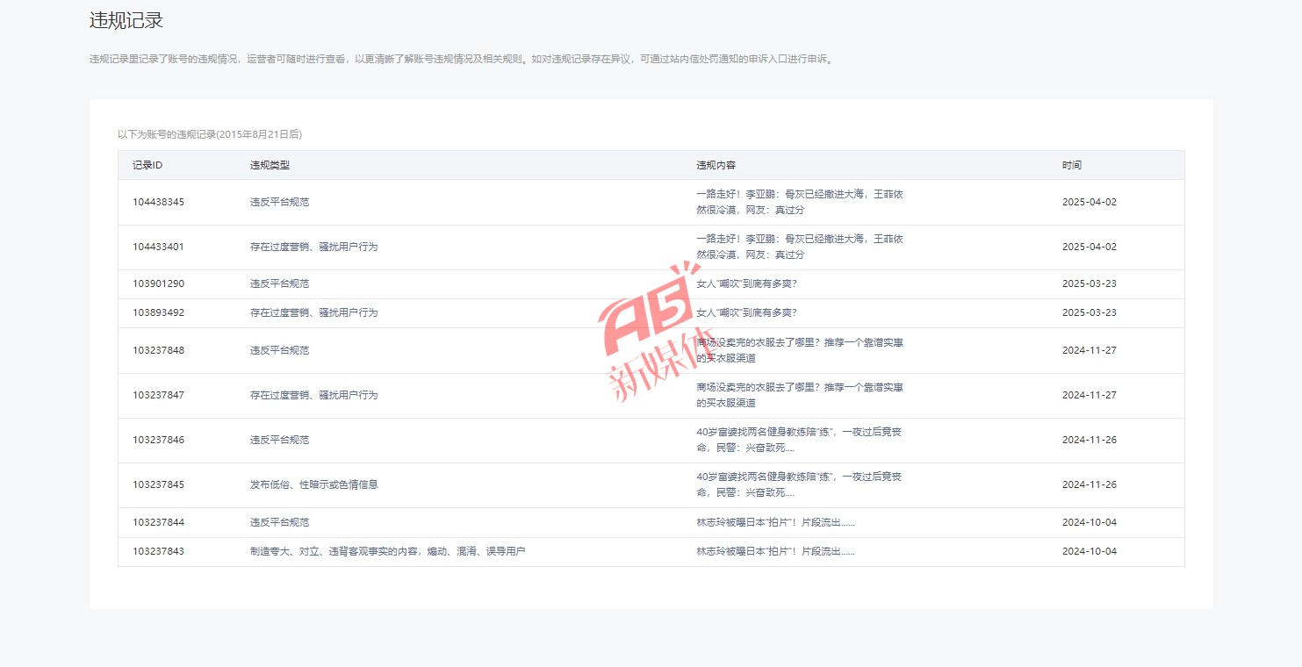Select record ID 103237847
Screen dimensions: 1302x667
click(159, 395)
